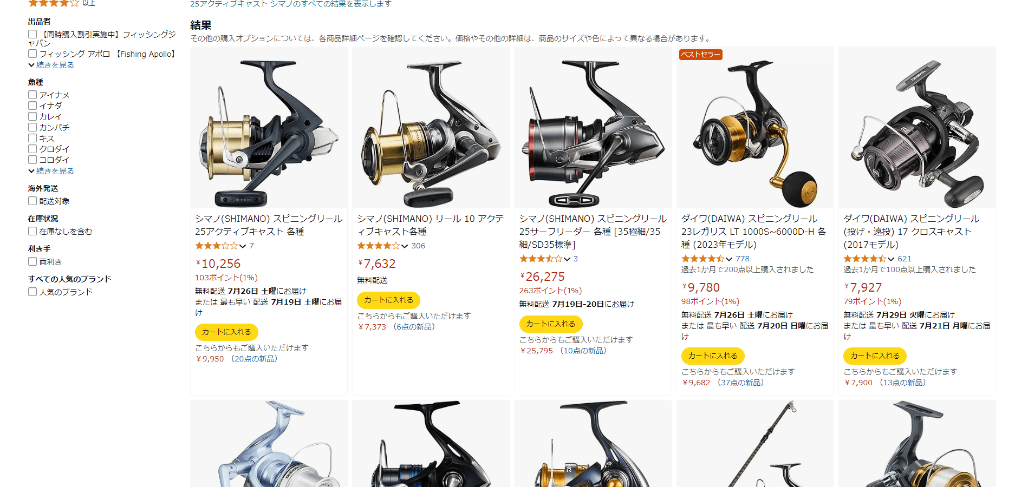
Task: Expand 続きを見る under 魚種 list
Action: (x=51, y=171)
